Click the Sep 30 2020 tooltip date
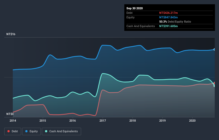Viewport: 219px width, 140px height. pos(134,8)
